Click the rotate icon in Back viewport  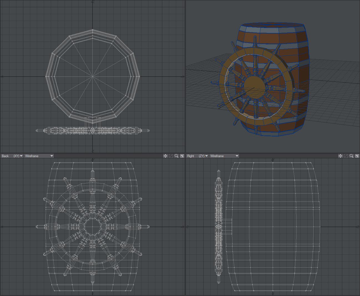tap(171, 156)
